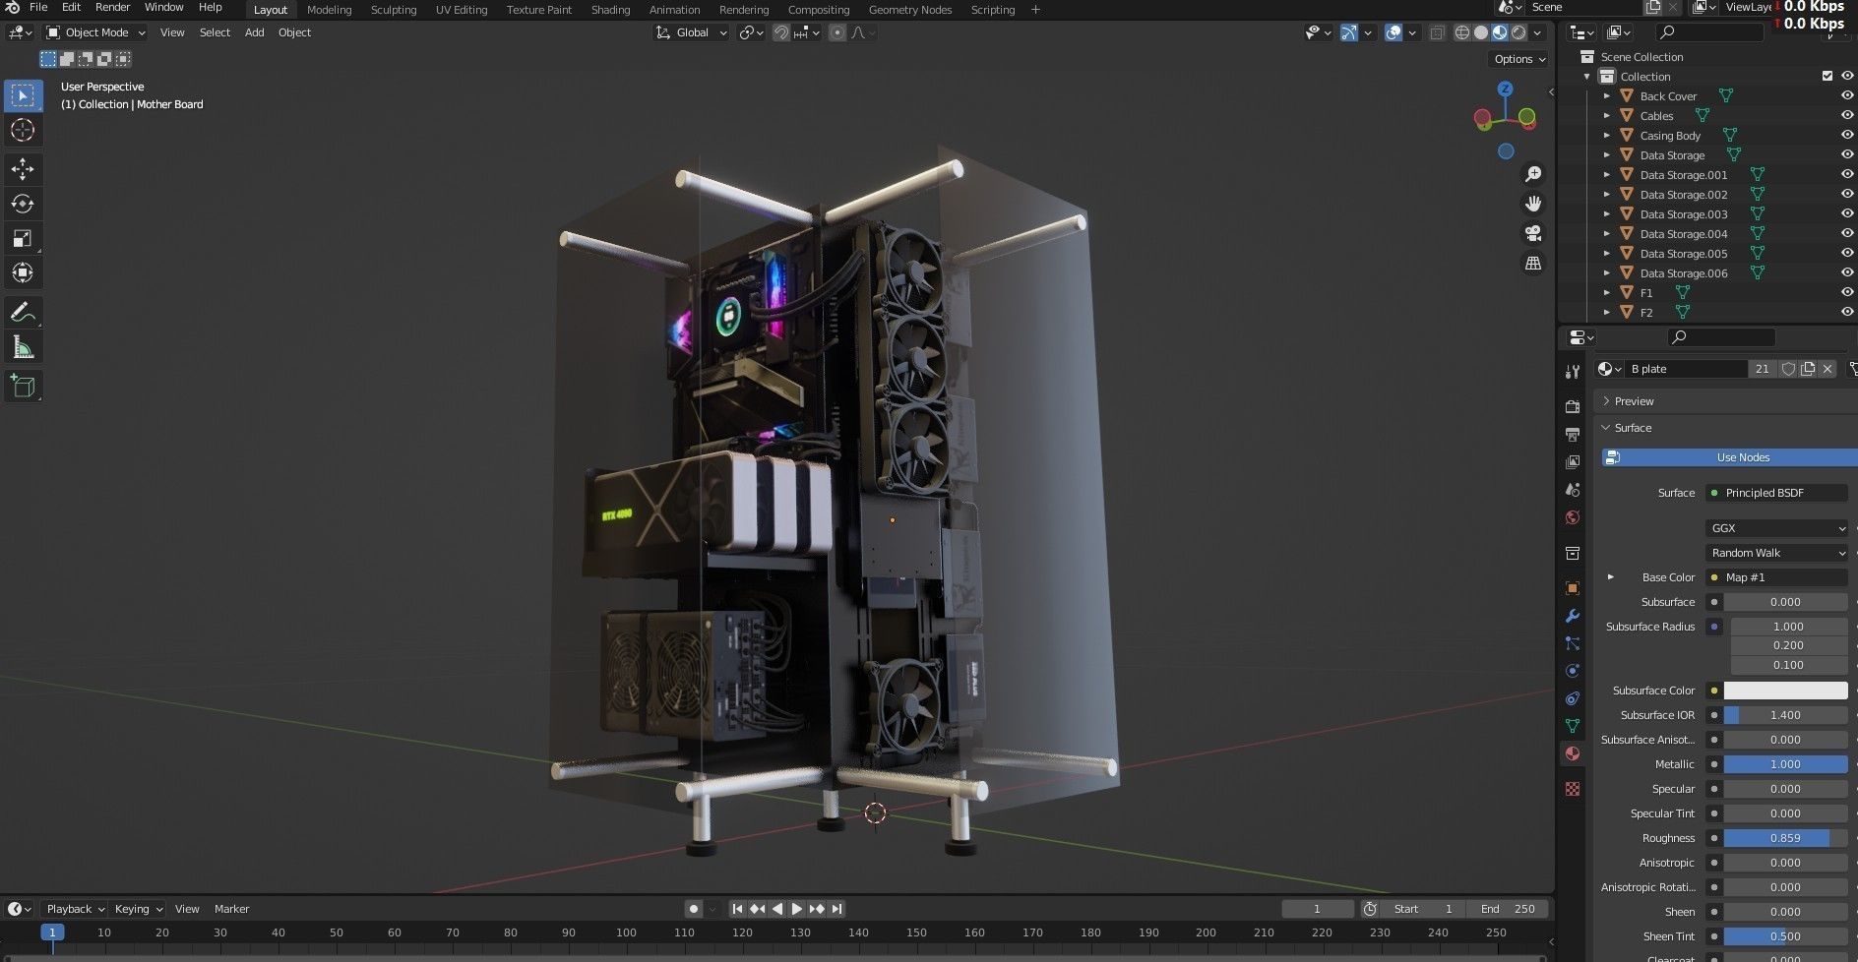Activate the 3D Cursor tool

[x=23, y=130]
